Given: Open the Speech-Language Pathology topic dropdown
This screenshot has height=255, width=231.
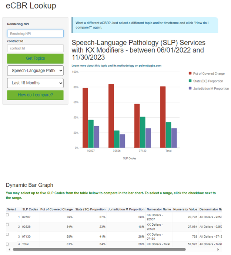Looking at the screenshot, I should (x=35, y=71).
